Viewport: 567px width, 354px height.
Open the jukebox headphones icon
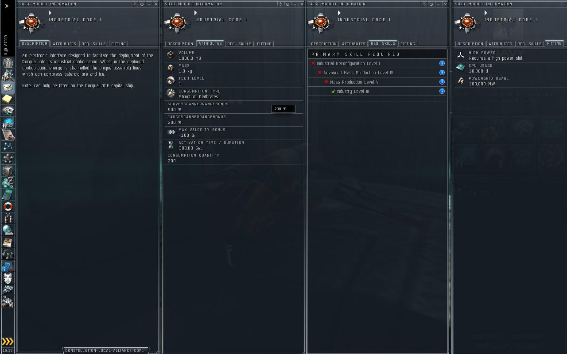point(8,254)
